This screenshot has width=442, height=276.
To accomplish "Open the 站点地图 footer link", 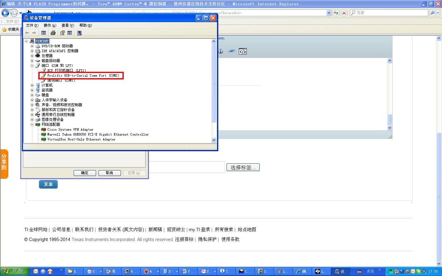I will tap(247, 229).
